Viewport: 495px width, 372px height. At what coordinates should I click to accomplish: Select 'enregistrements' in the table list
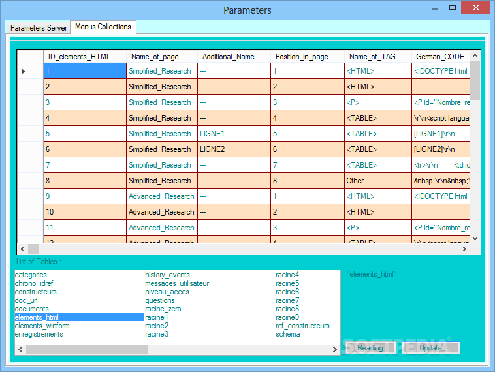tap(39, 334)
